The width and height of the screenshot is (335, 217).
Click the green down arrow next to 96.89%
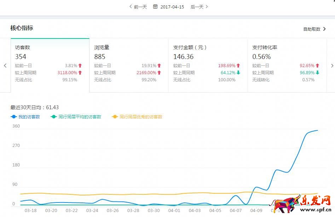tap(318, 73)
